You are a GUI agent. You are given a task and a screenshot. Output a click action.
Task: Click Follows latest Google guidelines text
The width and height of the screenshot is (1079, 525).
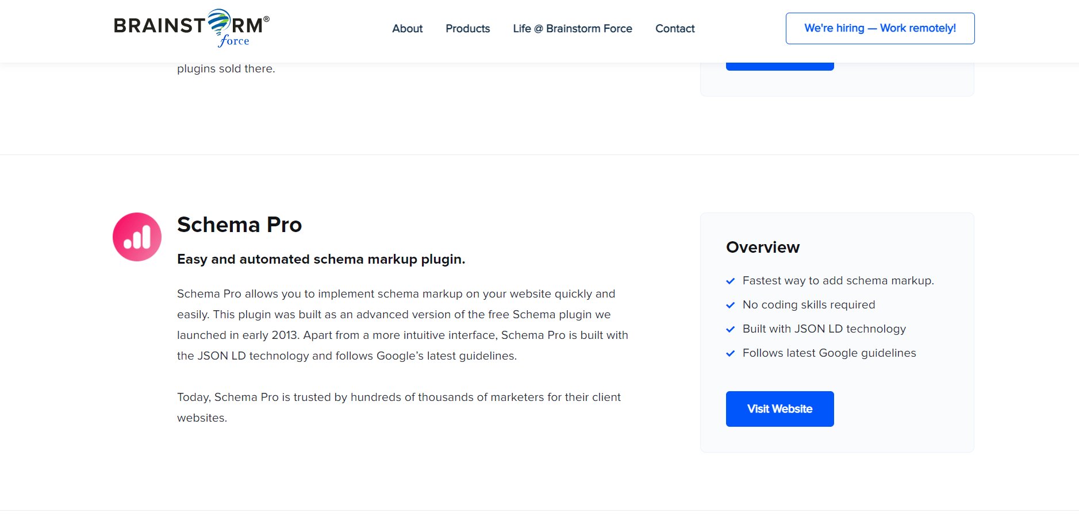(829, 353)
